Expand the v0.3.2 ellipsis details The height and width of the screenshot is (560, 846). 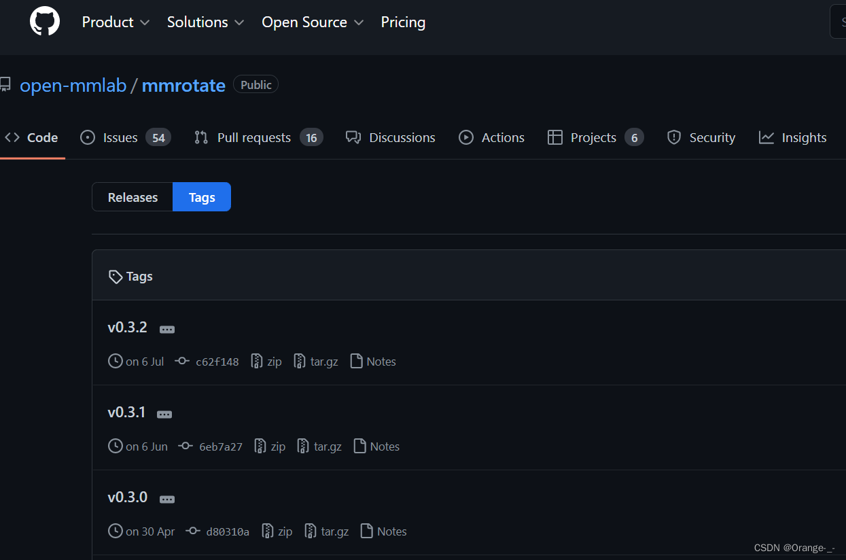167,330
